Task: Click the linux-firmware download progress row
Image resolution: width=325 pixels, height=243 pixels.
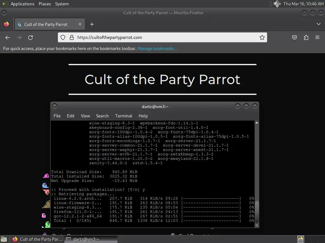Action: pyautogui.click(x=154, y=203)
